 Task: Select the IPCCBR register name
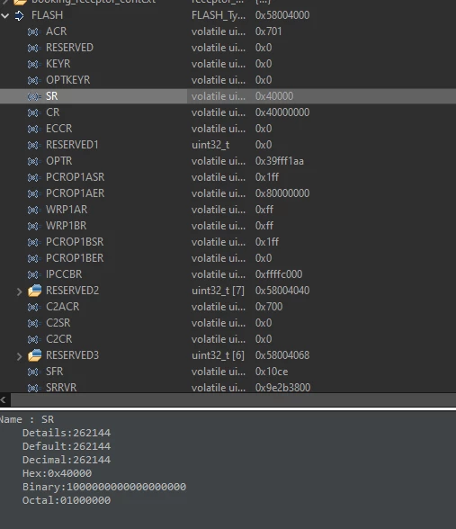point(64,274)
